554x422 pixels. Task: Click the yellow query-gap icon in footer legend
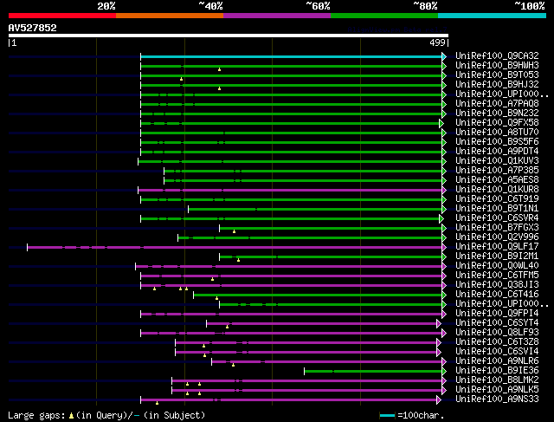pos(71,416)
